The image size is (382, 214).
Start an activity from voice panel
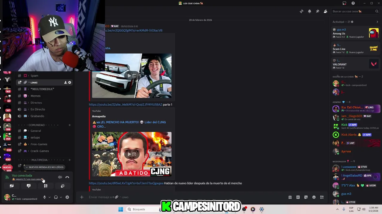(x=46, y=186)
